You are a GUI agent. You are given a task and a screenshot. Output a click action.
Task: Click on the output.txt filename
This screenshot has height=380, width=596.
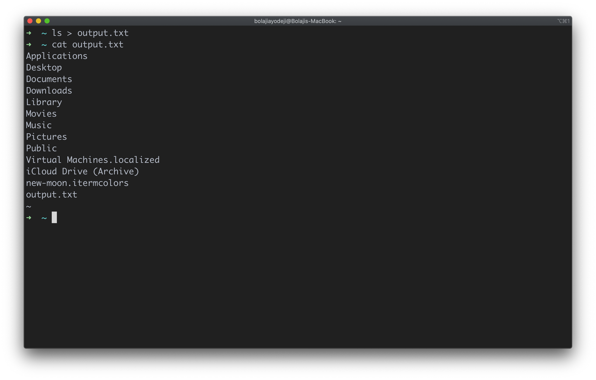51,194
